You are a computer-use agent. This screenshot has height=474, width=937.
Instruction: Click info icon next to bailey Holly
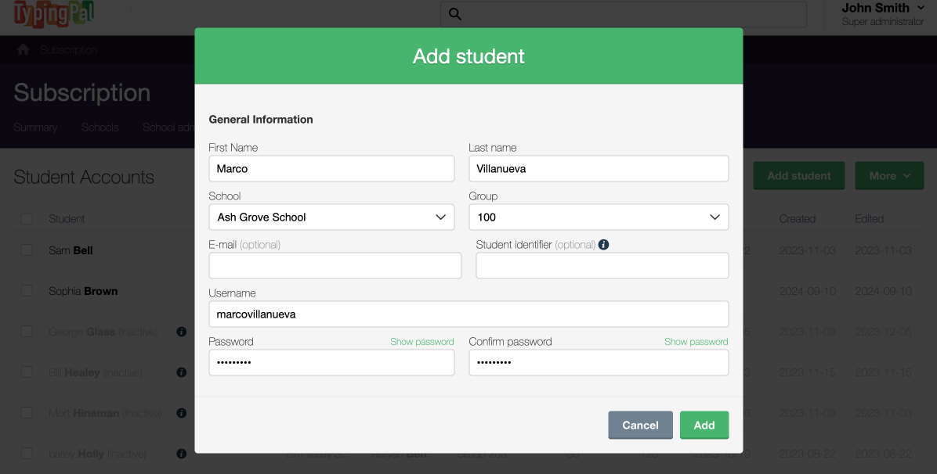pyautogui.click(x=182, y=454)
